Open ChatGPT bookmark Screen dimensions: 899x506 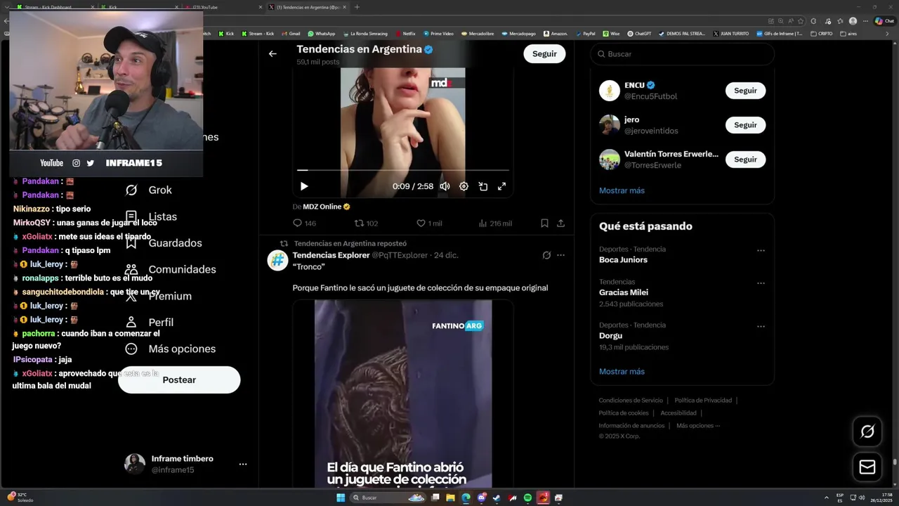640,33
